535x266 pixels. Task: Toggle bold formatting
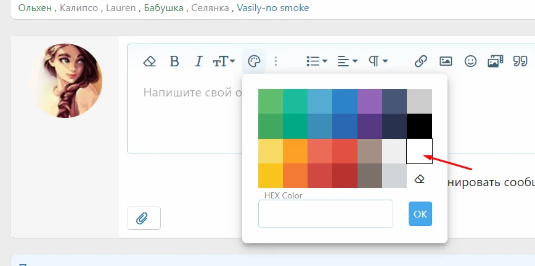coord(174,61)
